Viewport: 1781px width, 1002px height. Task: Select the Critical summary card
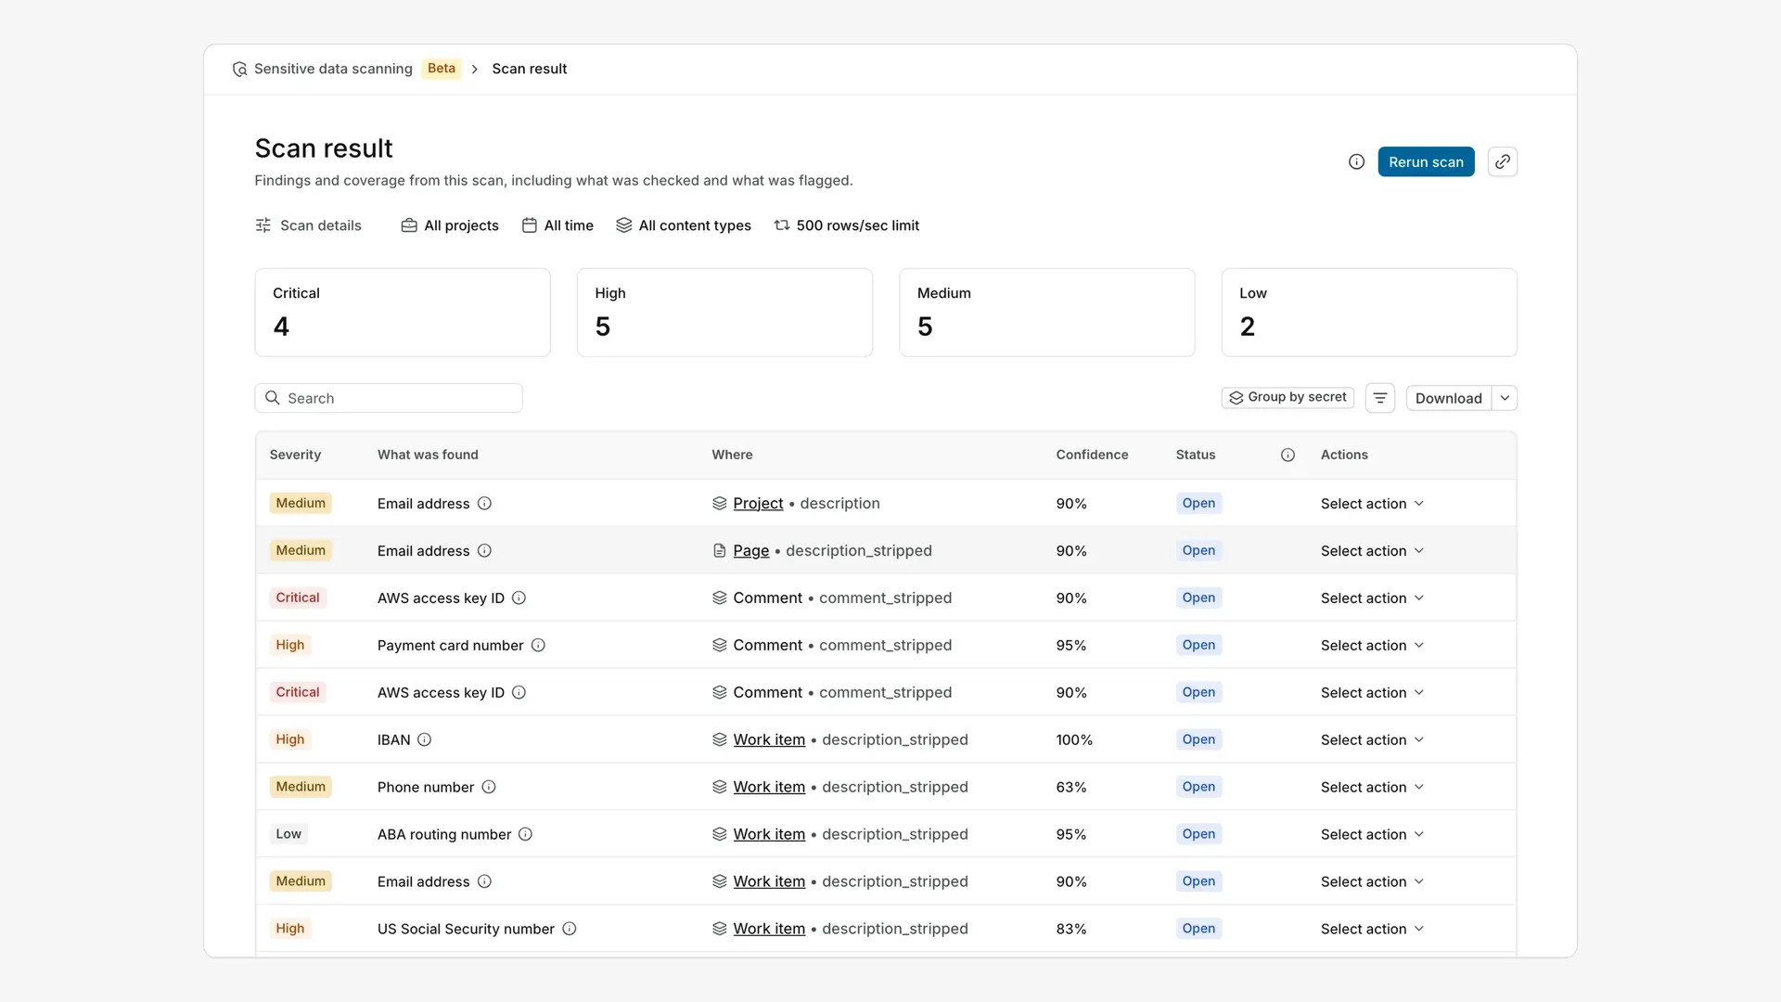tap(403, 313)
